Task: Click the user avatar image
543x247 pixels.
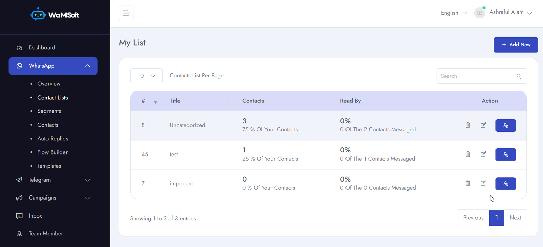Action: click(480, 13)
